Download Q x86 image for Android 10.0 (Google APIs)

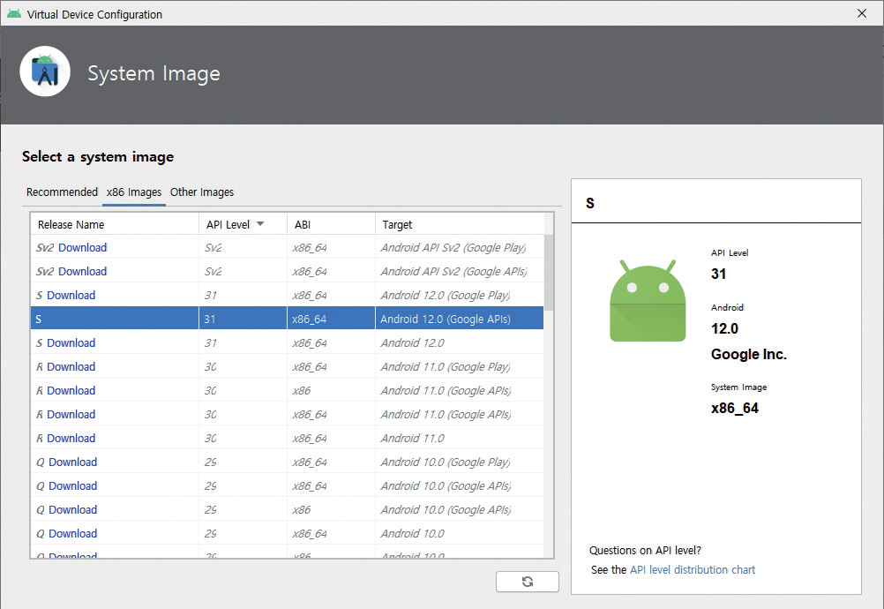[72, 509]
